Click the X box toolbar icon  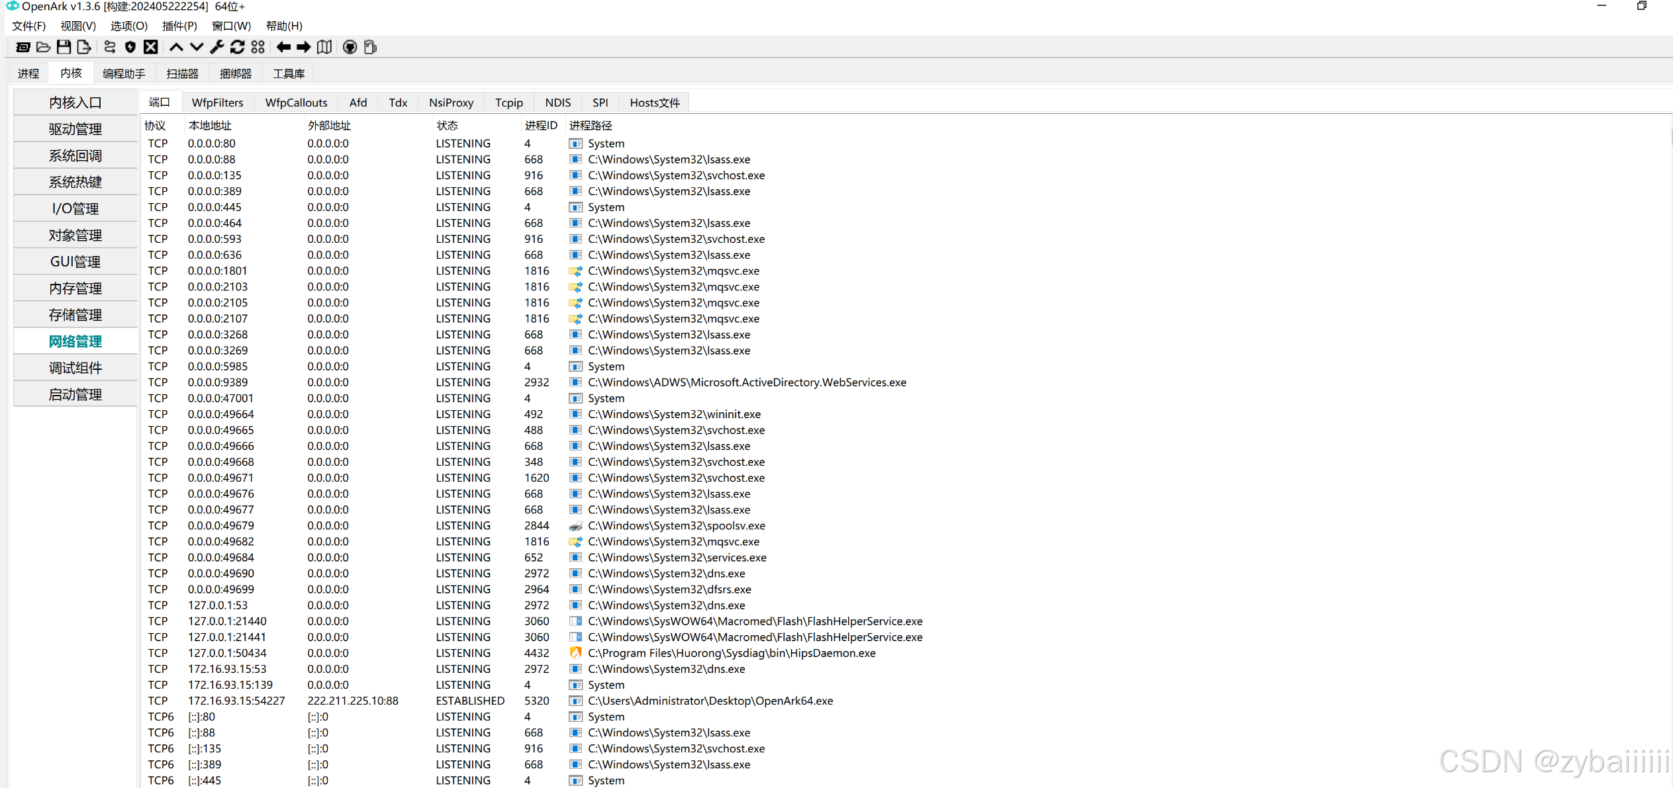(x=151, y=47)
